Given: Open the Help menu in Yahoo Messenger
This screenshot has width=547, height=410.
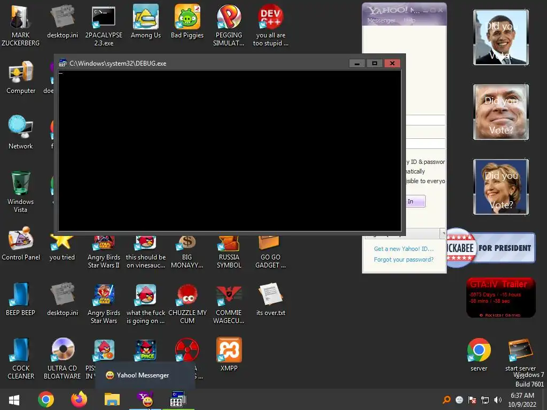Looking at the screenshot, I should (x=410, y=20).
